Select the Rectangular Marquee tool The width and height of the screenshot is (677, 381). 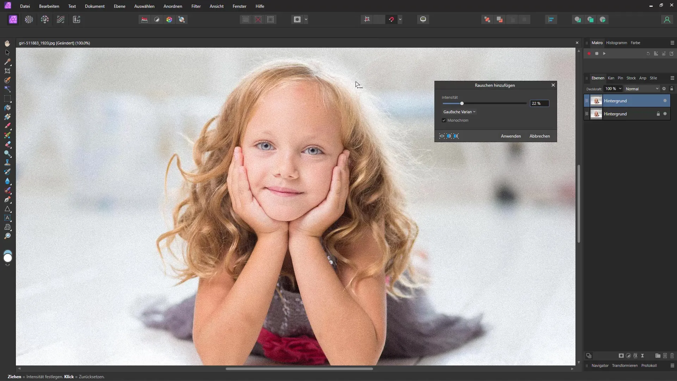click(x=7, y=98)
